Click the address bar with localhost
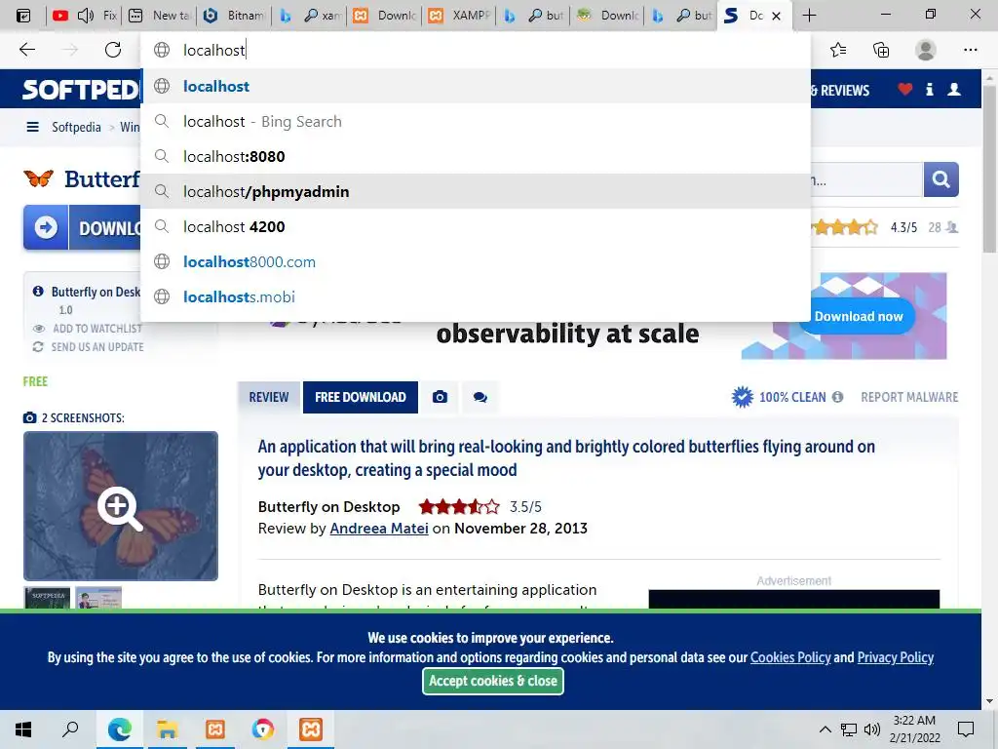The width and height of the screenshot is (998, 749). click(x=476, y=50)
